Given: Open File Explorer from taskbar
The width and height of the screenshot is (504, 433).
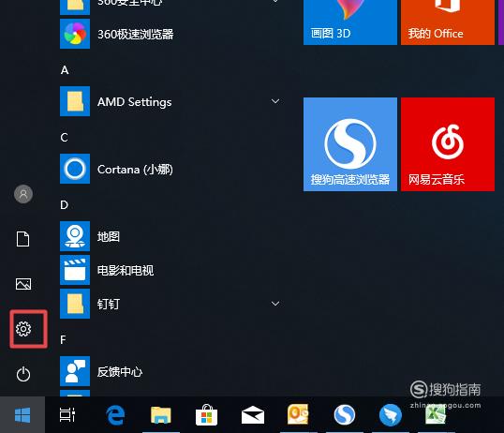Looking at the screenshot, I should (x=161, y=414).
